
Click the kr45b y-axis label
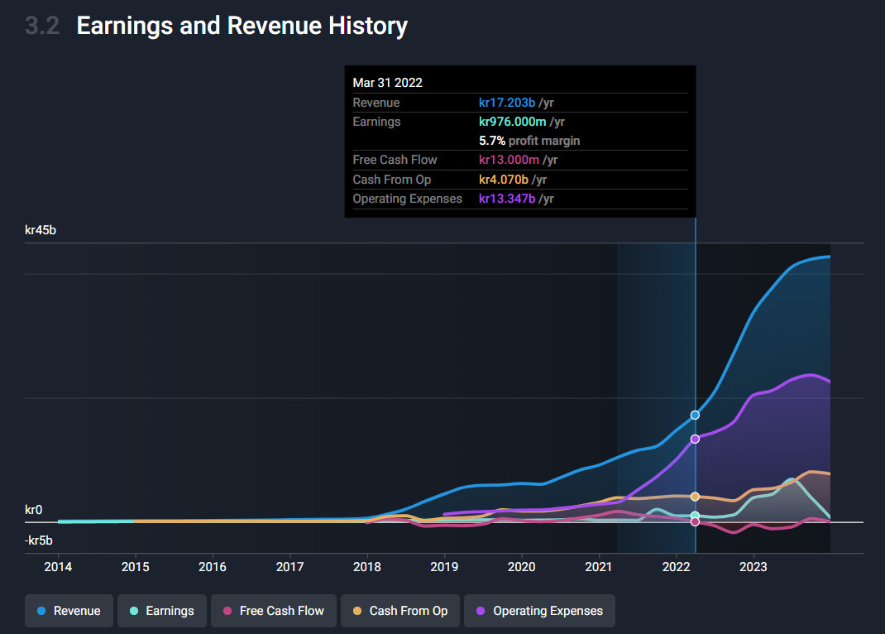[x=41, y=230]
